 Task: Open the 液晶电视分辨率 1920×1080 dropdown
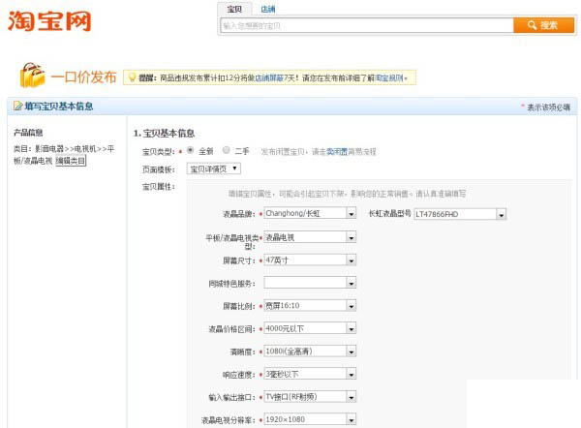tap(310, 419)
